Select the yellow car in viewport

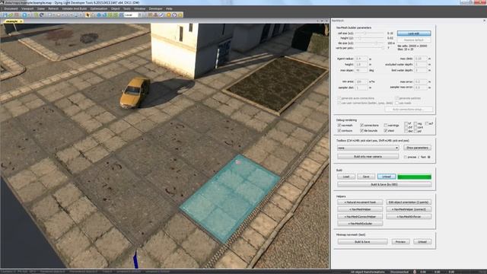click(135, 93)
